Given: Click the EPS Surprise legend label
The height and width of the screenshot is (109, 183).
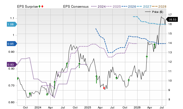Looking at the screenshot, I should click(27, 7).
